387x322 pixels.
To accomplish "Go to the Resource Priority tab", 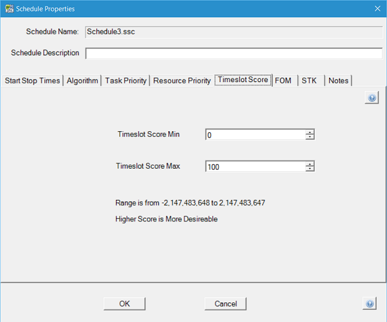I will click(182, 81).
